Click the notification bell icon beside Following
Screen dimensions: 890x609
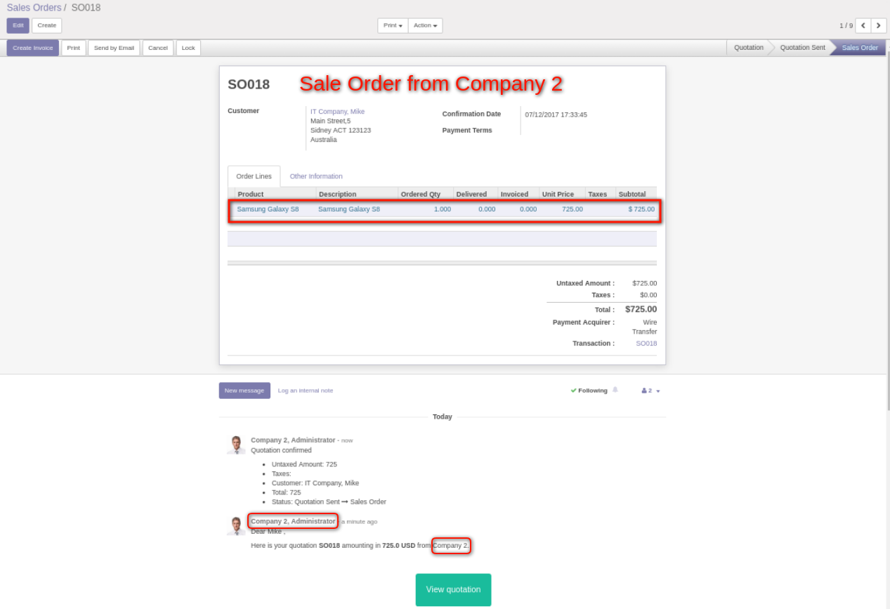pyautogui.click(x=615, y=390)
